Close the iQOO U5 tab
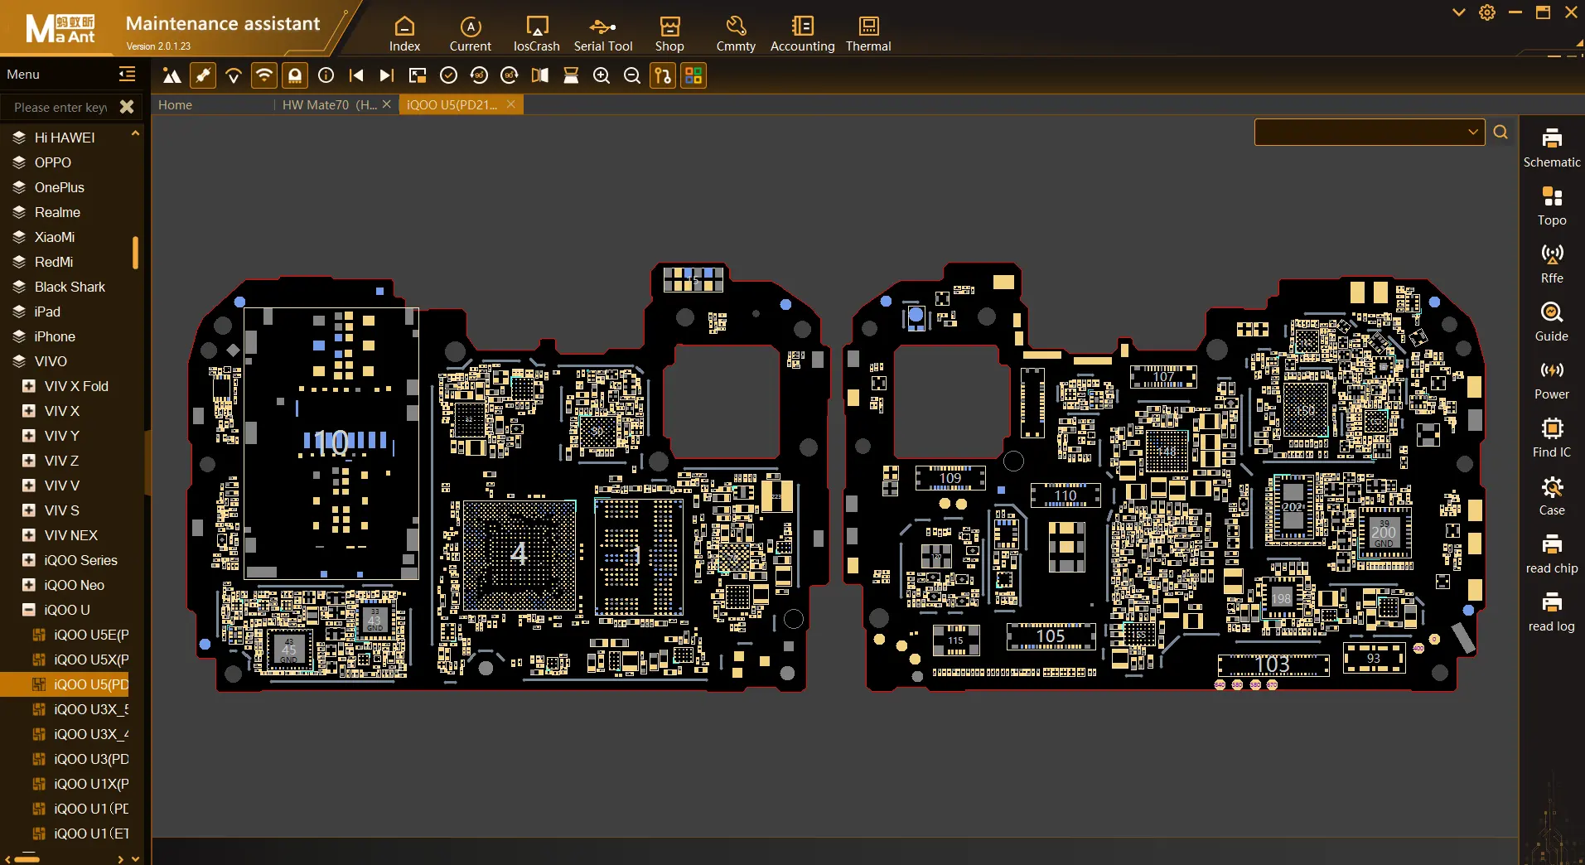This screenshot has height=865, width=1585. [511, 104]
